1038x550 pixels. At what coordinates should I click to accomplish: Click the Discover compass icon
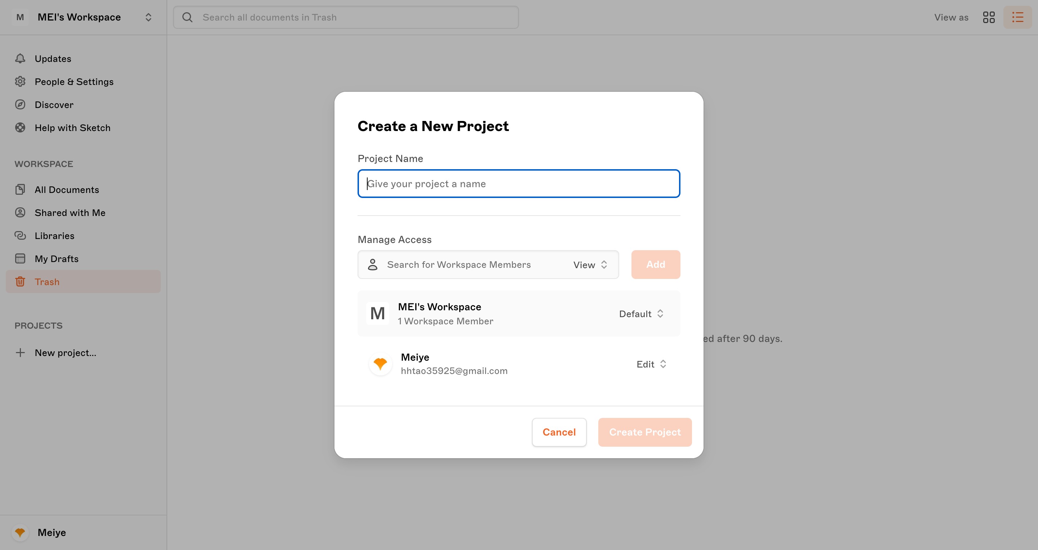(x=20, y=105)
